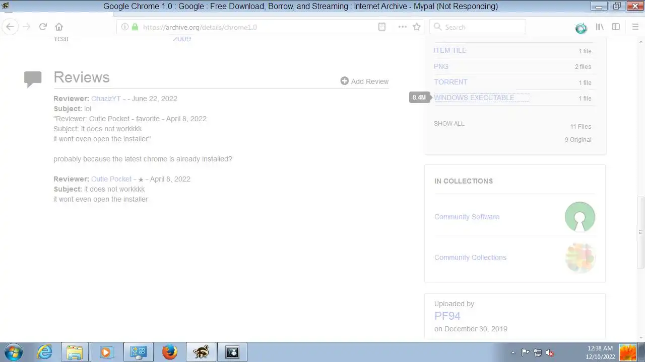The height and width of the screenshot is (362, 645).
Task: Show site information icon in address bar
Action: [124, 27]
